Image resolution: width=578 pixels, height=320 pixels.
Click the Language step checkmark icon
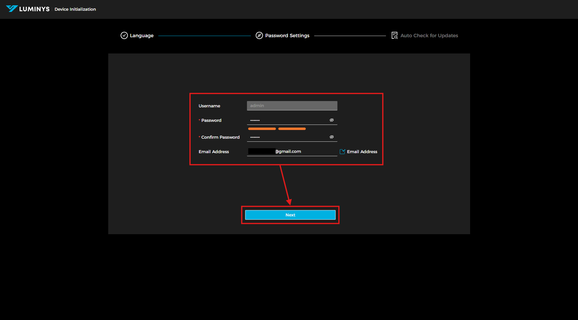[x=124, y=36]
